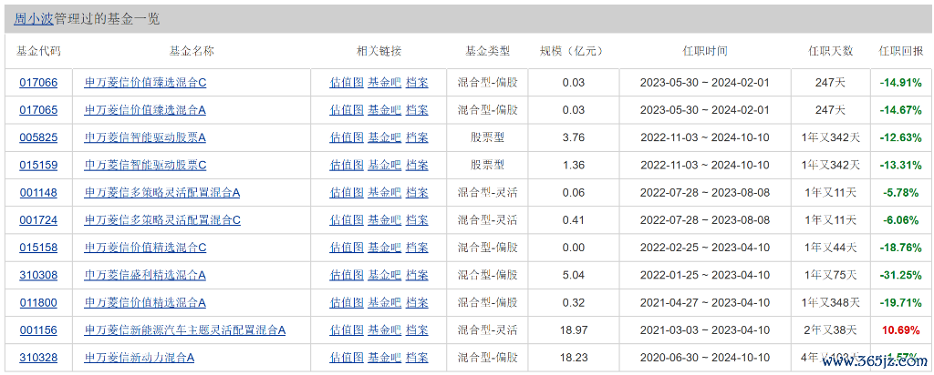Select the -14.91% return value

pyautogui.click(x=901, y=83)
